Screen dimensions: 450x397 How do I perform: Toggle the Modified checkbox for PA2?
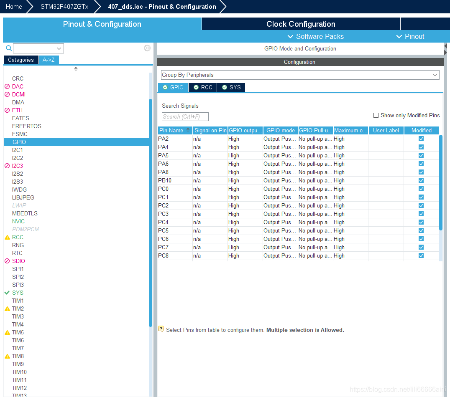coord(421,139)
